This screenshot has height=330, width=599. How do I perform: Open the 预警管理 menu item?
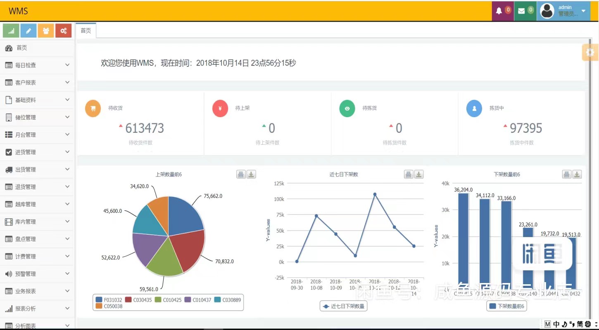[37, 273]
